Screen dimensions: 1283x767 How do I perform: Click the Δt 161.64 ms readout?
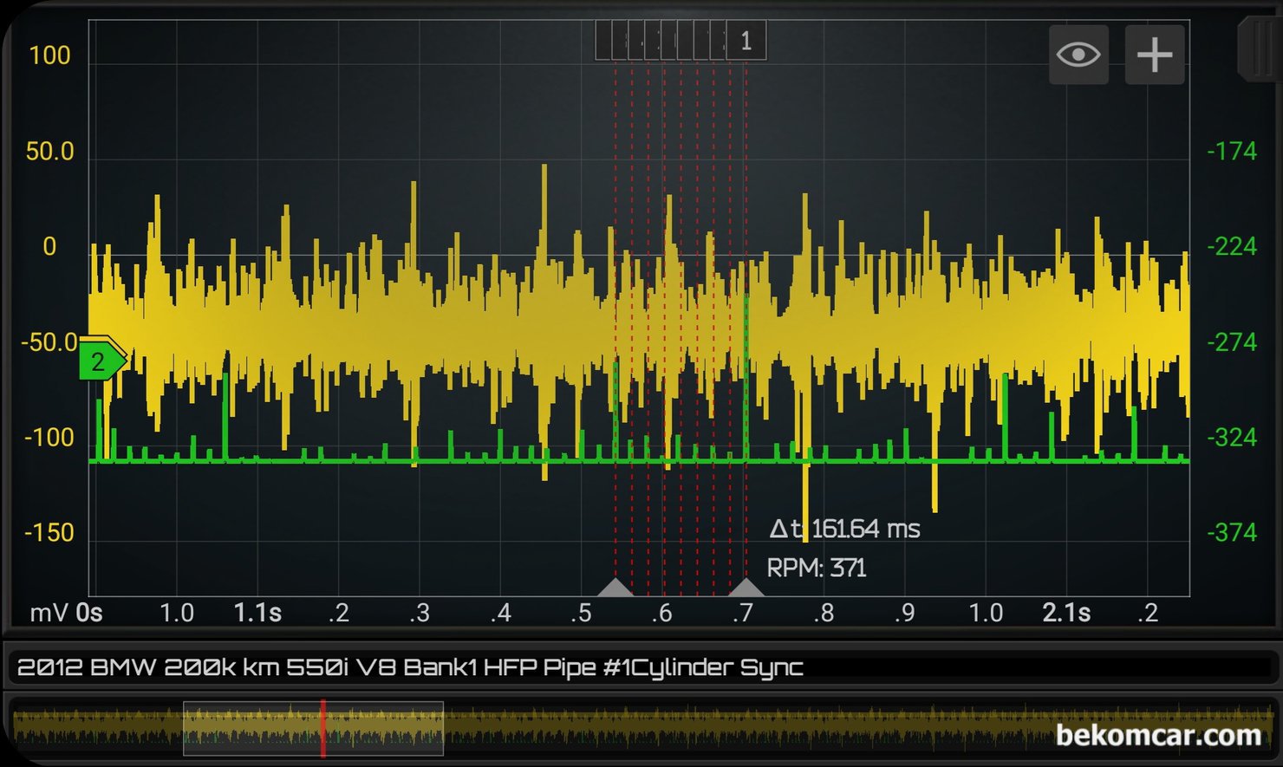pos(844,529)
